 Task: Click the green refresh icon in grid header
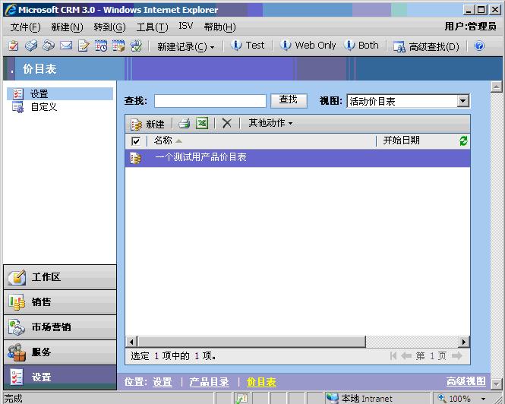(x=463, y=140)
